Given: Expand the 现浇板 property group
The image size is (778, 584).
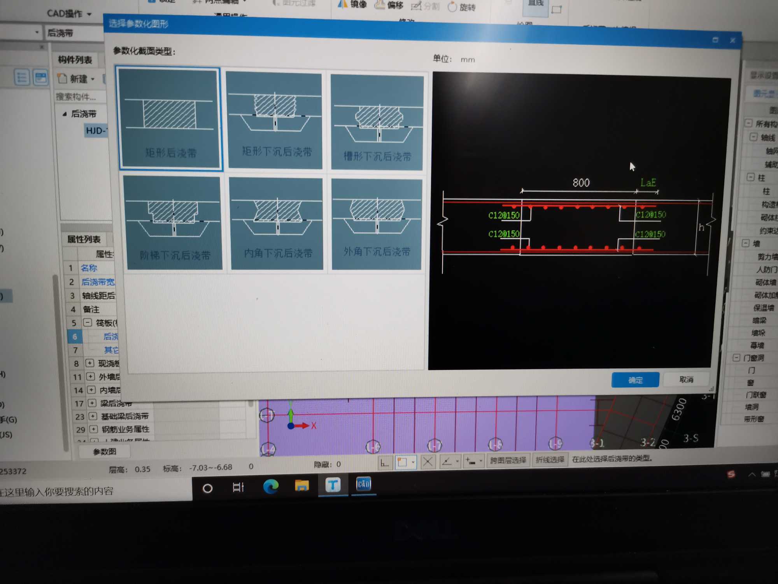Looking at the screenshot, I should tap(89, 363).
